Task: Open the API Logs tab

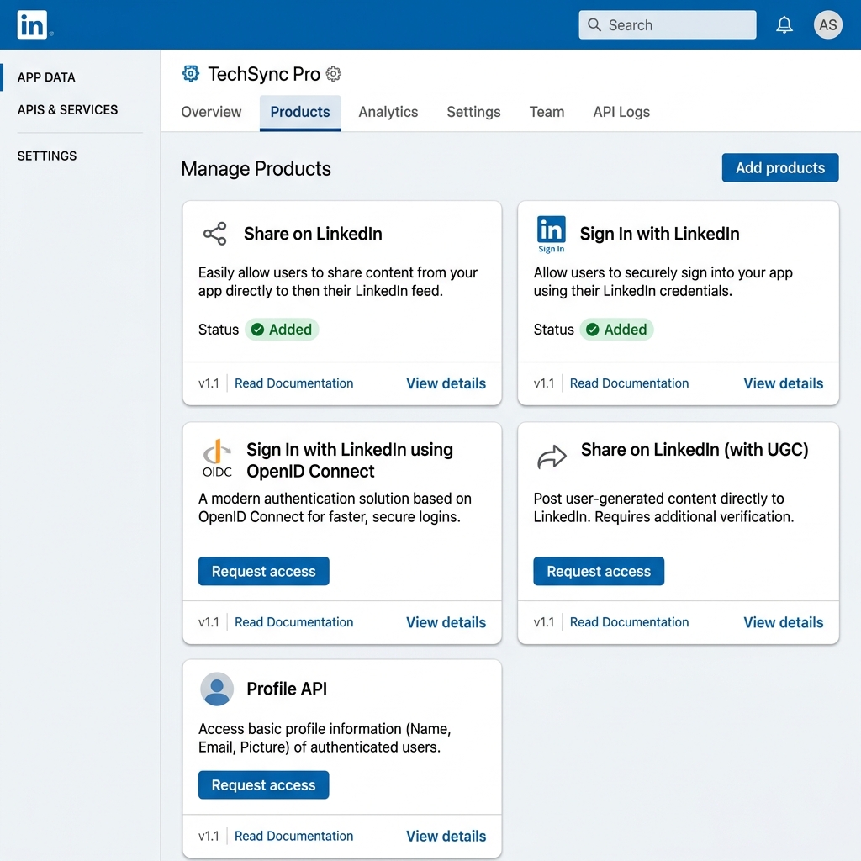Action: [x=621, y=112]
